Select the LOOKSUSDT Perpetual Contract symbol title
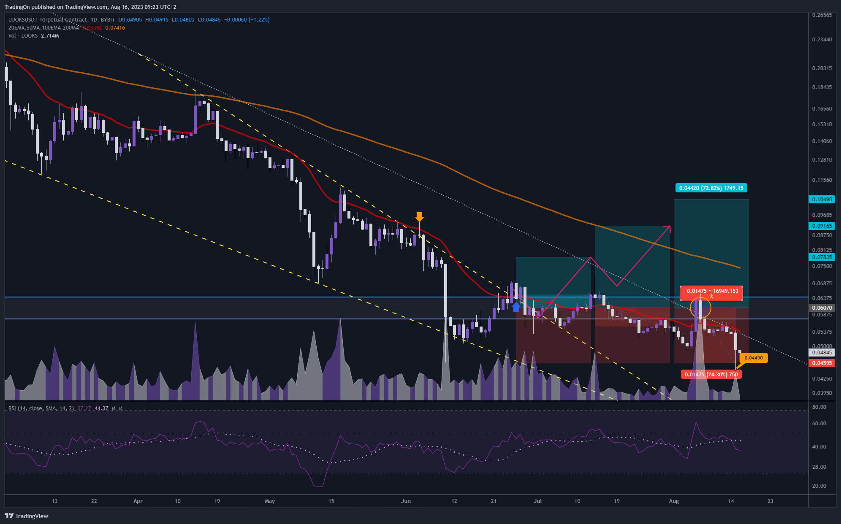This screenshot has height=524, width=841. (62, 20)
